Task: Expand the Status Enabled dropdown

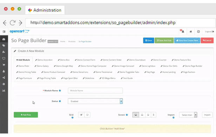Action: 95,101
